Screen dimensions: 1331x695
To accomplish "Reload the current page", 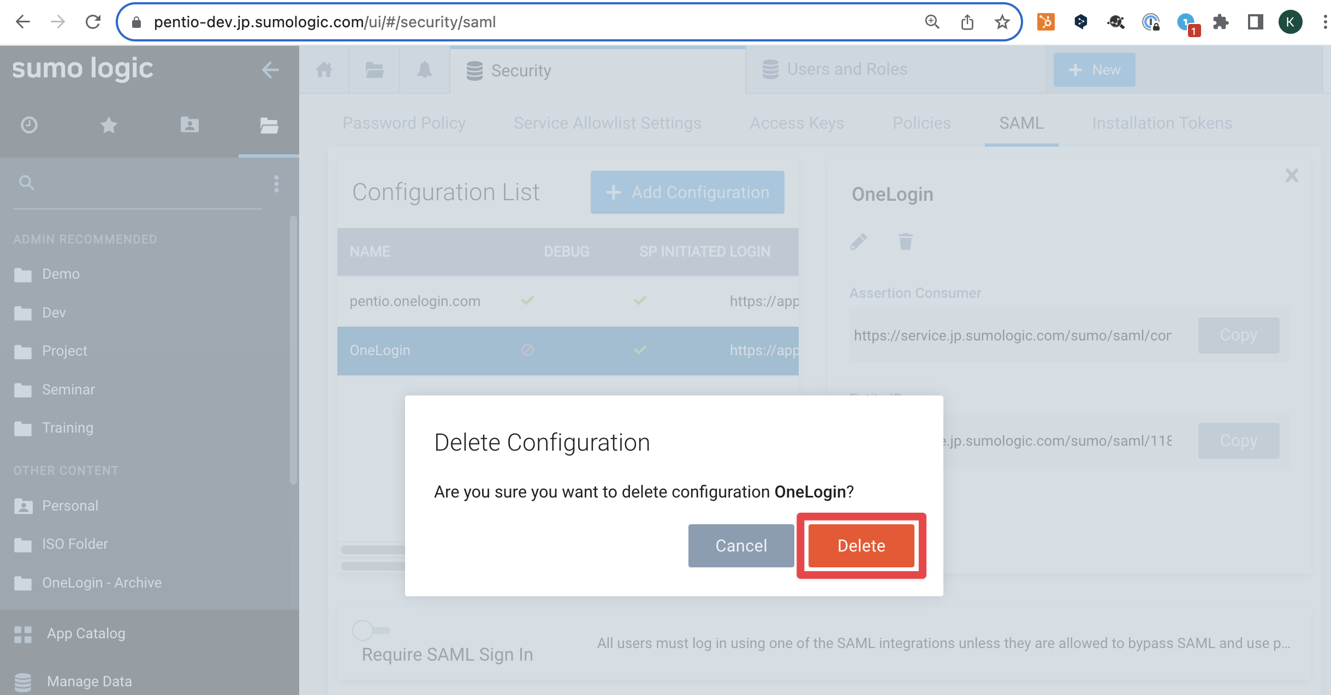I will click(93, 22).
